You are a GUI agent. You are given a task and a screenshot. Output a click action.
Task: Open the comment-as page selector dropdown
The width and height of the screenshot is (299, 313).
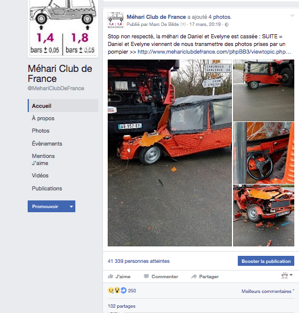[x=287, y=275]
